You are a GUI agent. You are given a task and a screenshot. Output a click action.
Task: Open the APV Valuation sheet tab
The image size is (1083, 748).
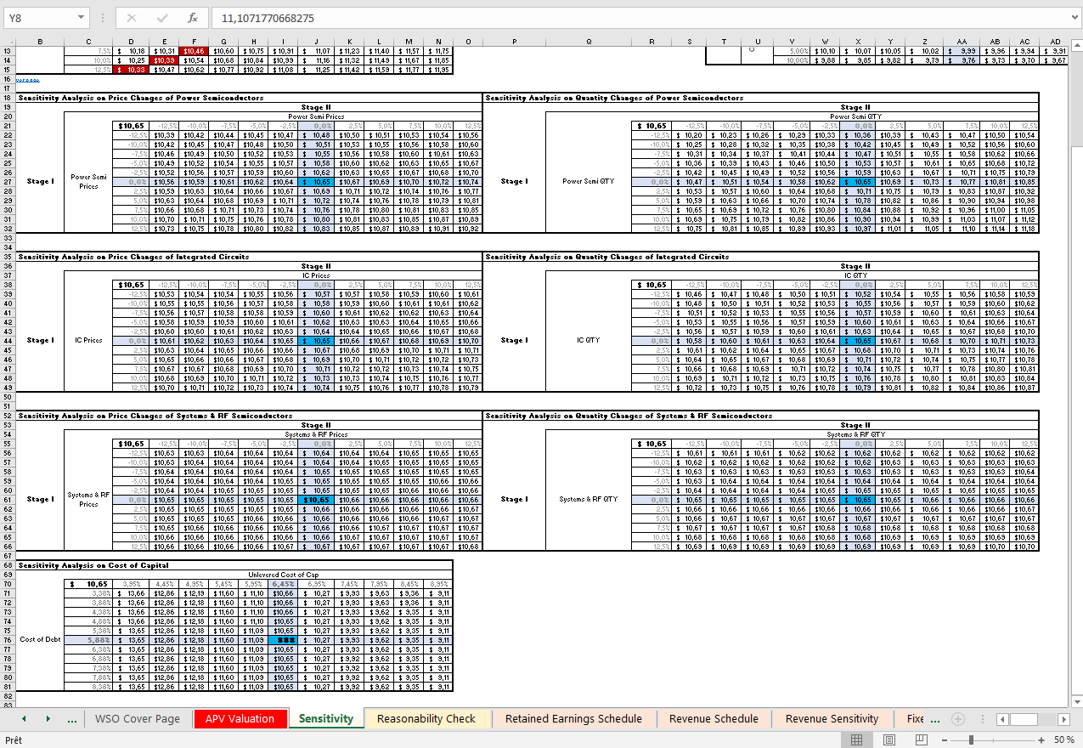click(240, 718)
